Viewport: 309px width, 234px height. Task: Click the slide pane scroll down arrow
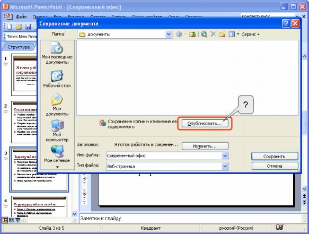click(304, 189)
